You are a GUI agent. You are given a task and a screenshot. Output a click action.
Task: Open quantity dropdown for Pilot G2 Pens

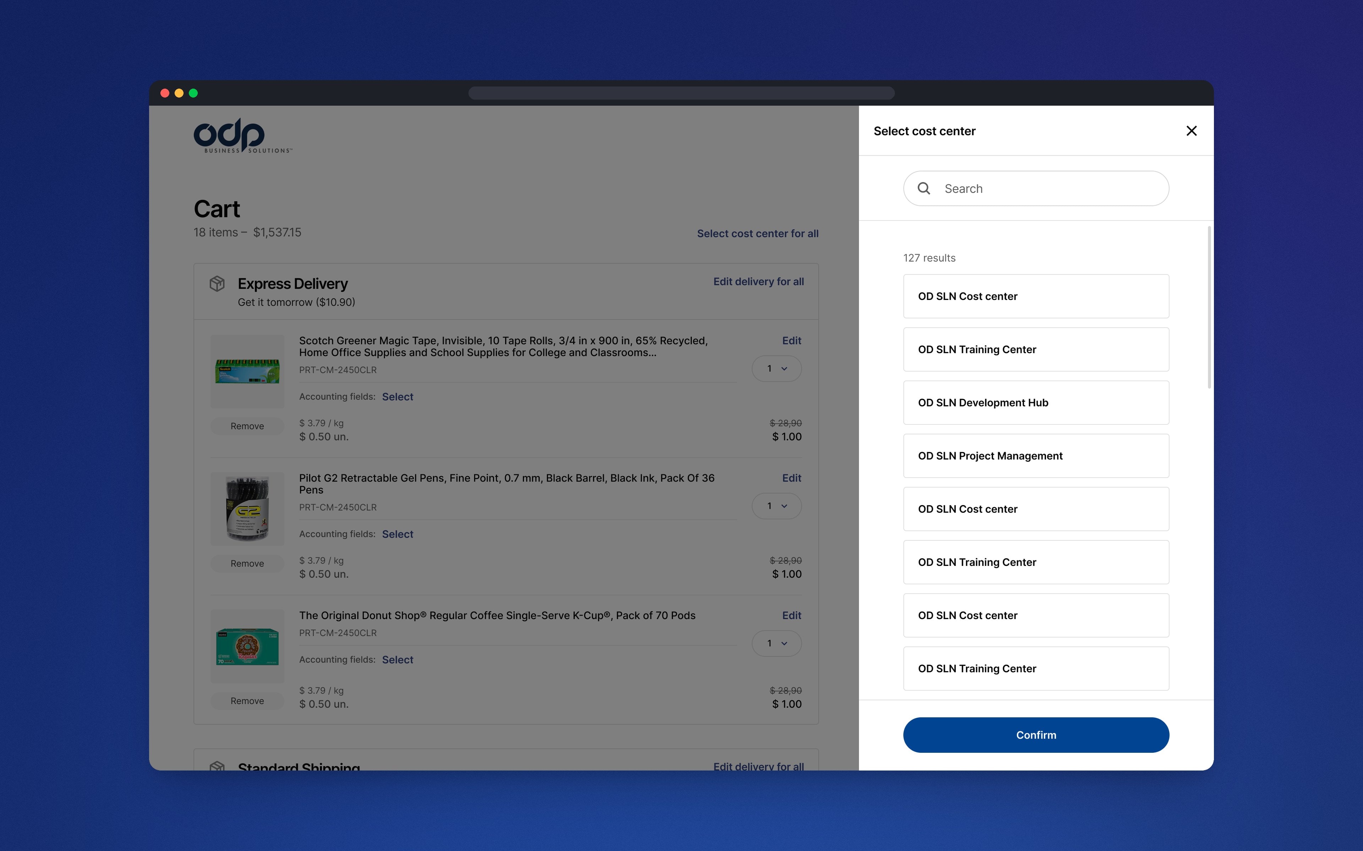[777, 506]
